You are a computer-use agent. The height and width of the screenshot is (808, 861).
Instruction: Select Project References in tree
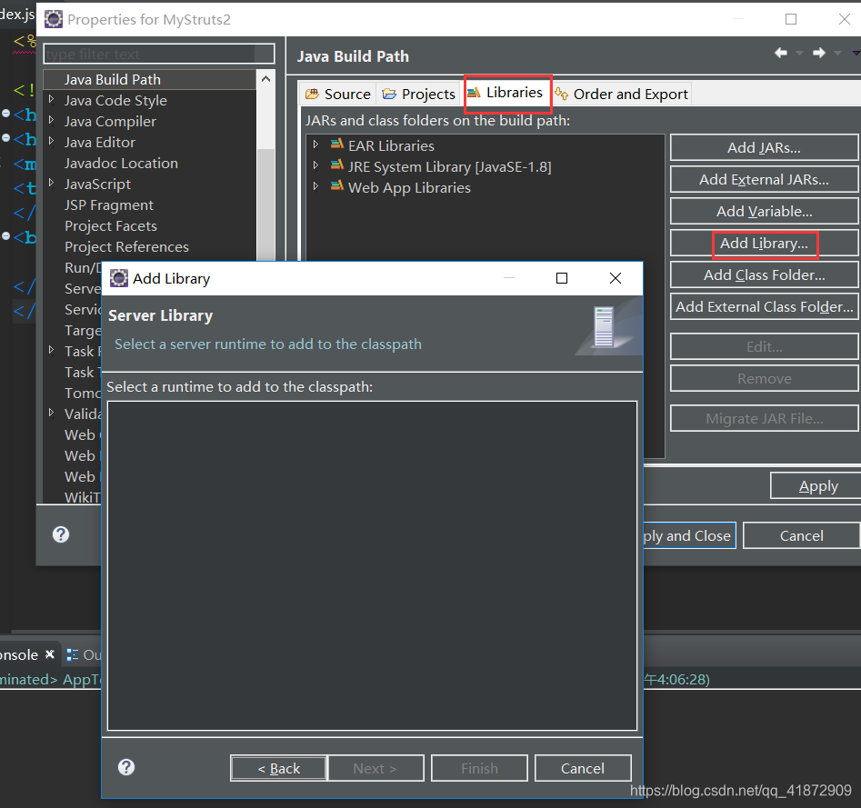126,246
